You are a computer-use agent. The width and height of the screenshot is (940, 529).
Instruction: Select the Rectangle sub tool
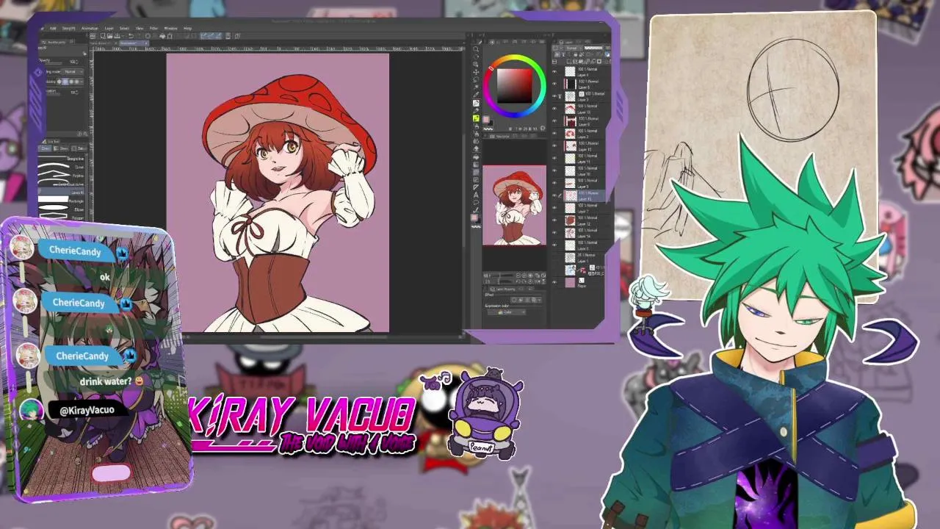62,201
